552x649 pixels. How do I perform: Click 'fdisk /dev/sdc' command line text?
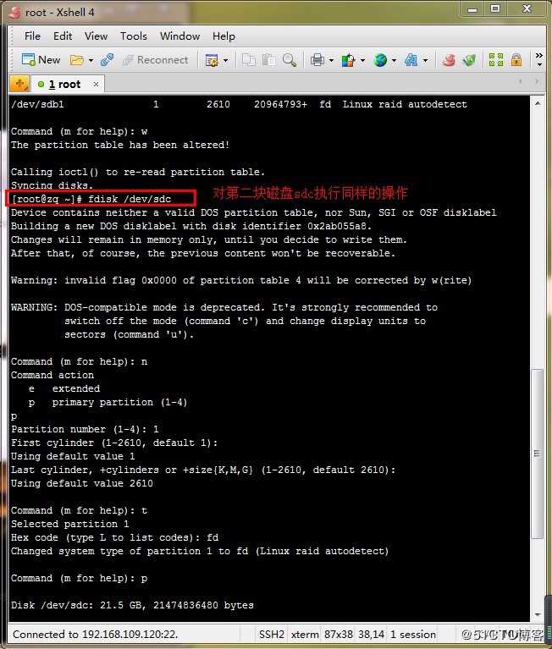click(130, 199)
